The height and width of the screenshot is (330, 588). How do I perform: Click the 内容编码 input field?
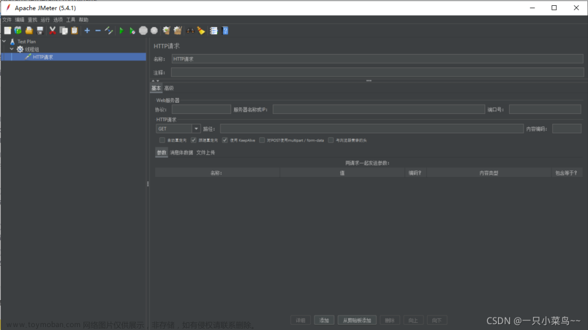click(x=567, y=129)
